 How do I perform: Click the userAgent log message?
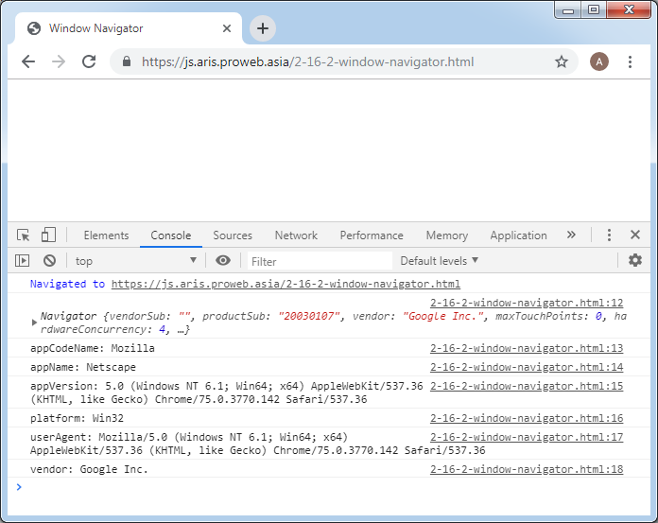(257, 444)
